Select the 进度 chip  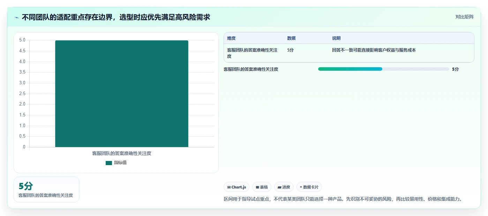pyautogui.click(x=284, y=187)
